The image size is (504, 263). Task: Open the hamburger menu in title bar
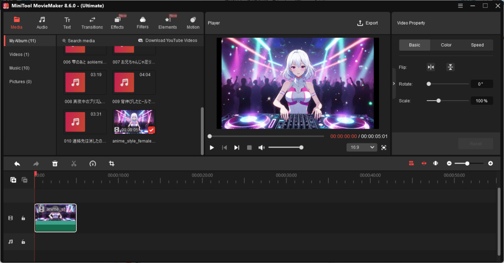click(x=461, y=5)
